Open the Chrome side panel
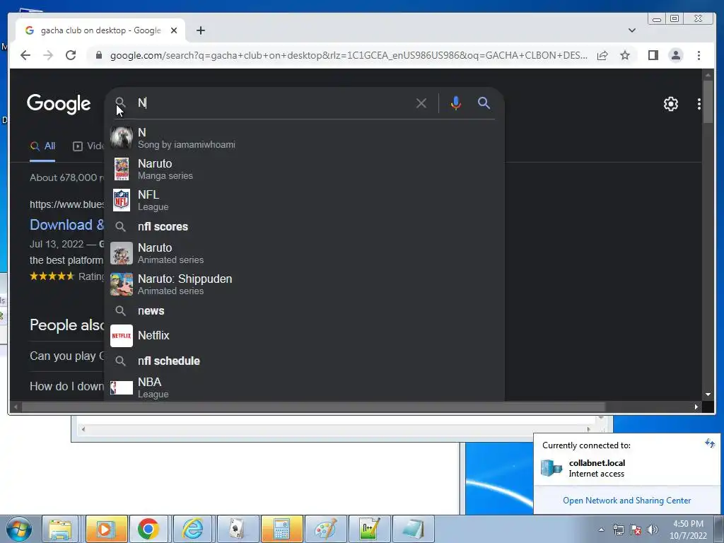Viewport: 724px width, 543px height. click(x=653, y=55)
